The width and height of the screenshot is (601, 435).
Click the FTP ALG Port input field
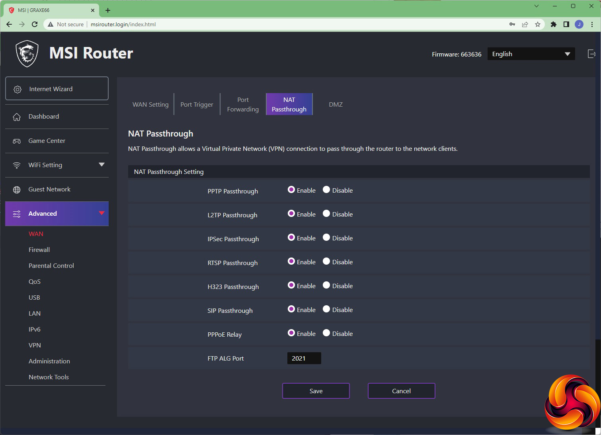(304, 358)
